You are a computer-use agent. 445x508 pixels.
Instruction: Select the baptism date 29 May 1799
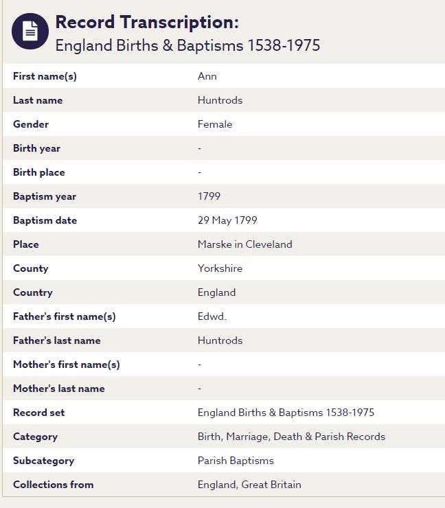pyautogui.click(x=227, y=220)
